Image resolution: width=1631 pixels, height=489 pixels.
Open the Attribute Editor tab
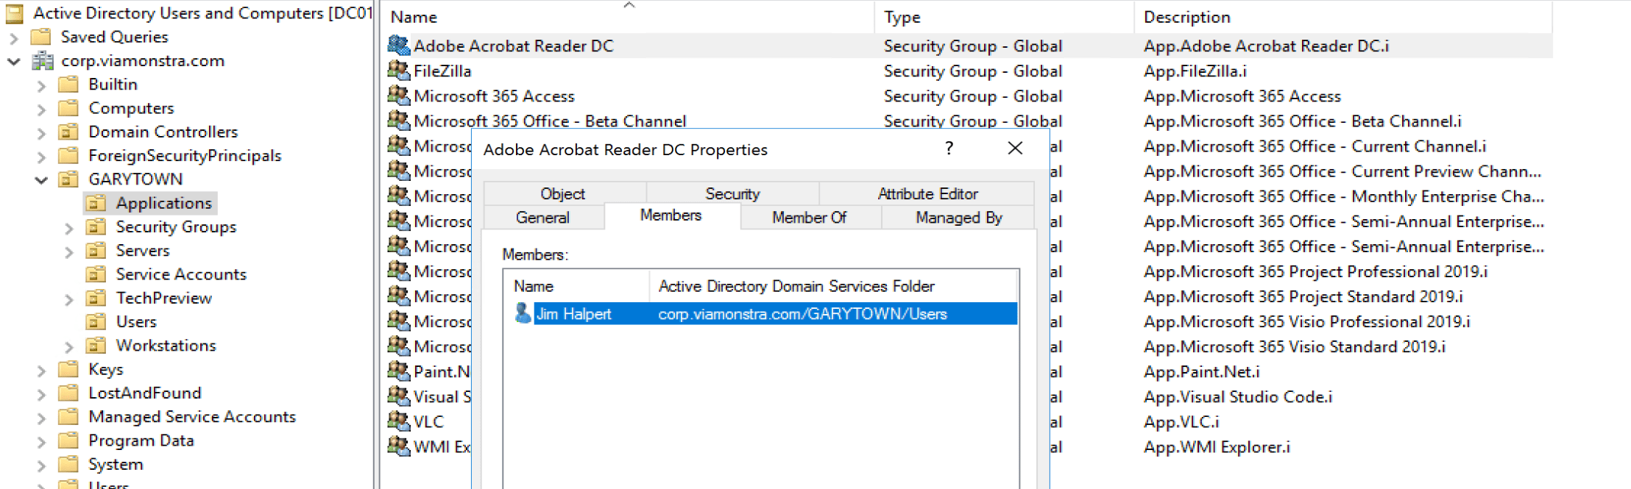(x=927, y=194)
